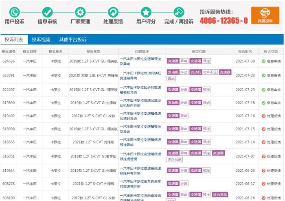Click 处理反馈 status text for 608278
The height and width of the screenshot is (201, 285).
pyautogui.click(x=274, y=184)
